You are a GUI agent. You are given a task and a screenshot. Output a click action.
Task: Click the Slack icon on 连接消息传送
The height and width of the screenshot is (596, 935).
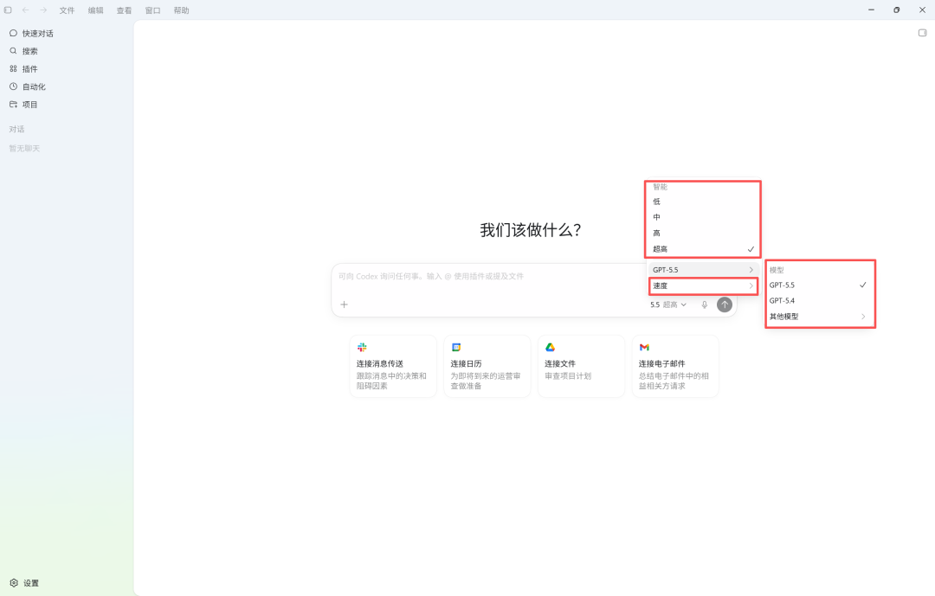(362, 348)
